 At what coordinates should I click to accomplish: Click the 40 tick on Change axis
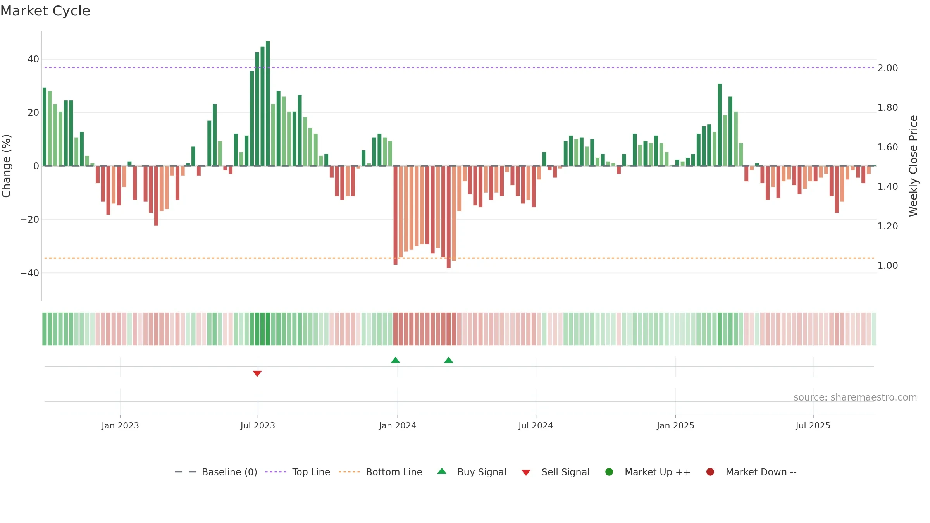[33, 59]
